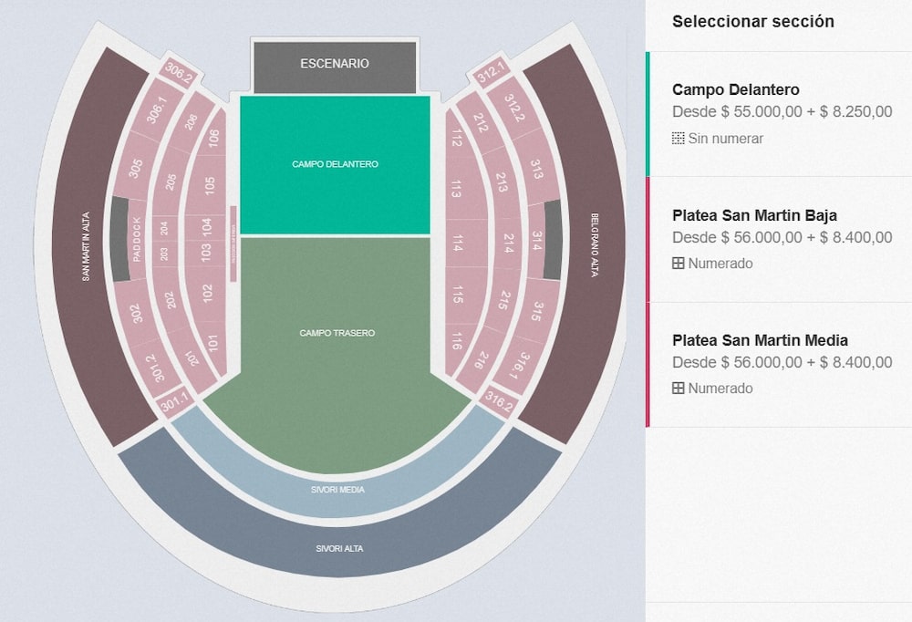
Task: Pick seating block 105
Action: tap(209, 187)
